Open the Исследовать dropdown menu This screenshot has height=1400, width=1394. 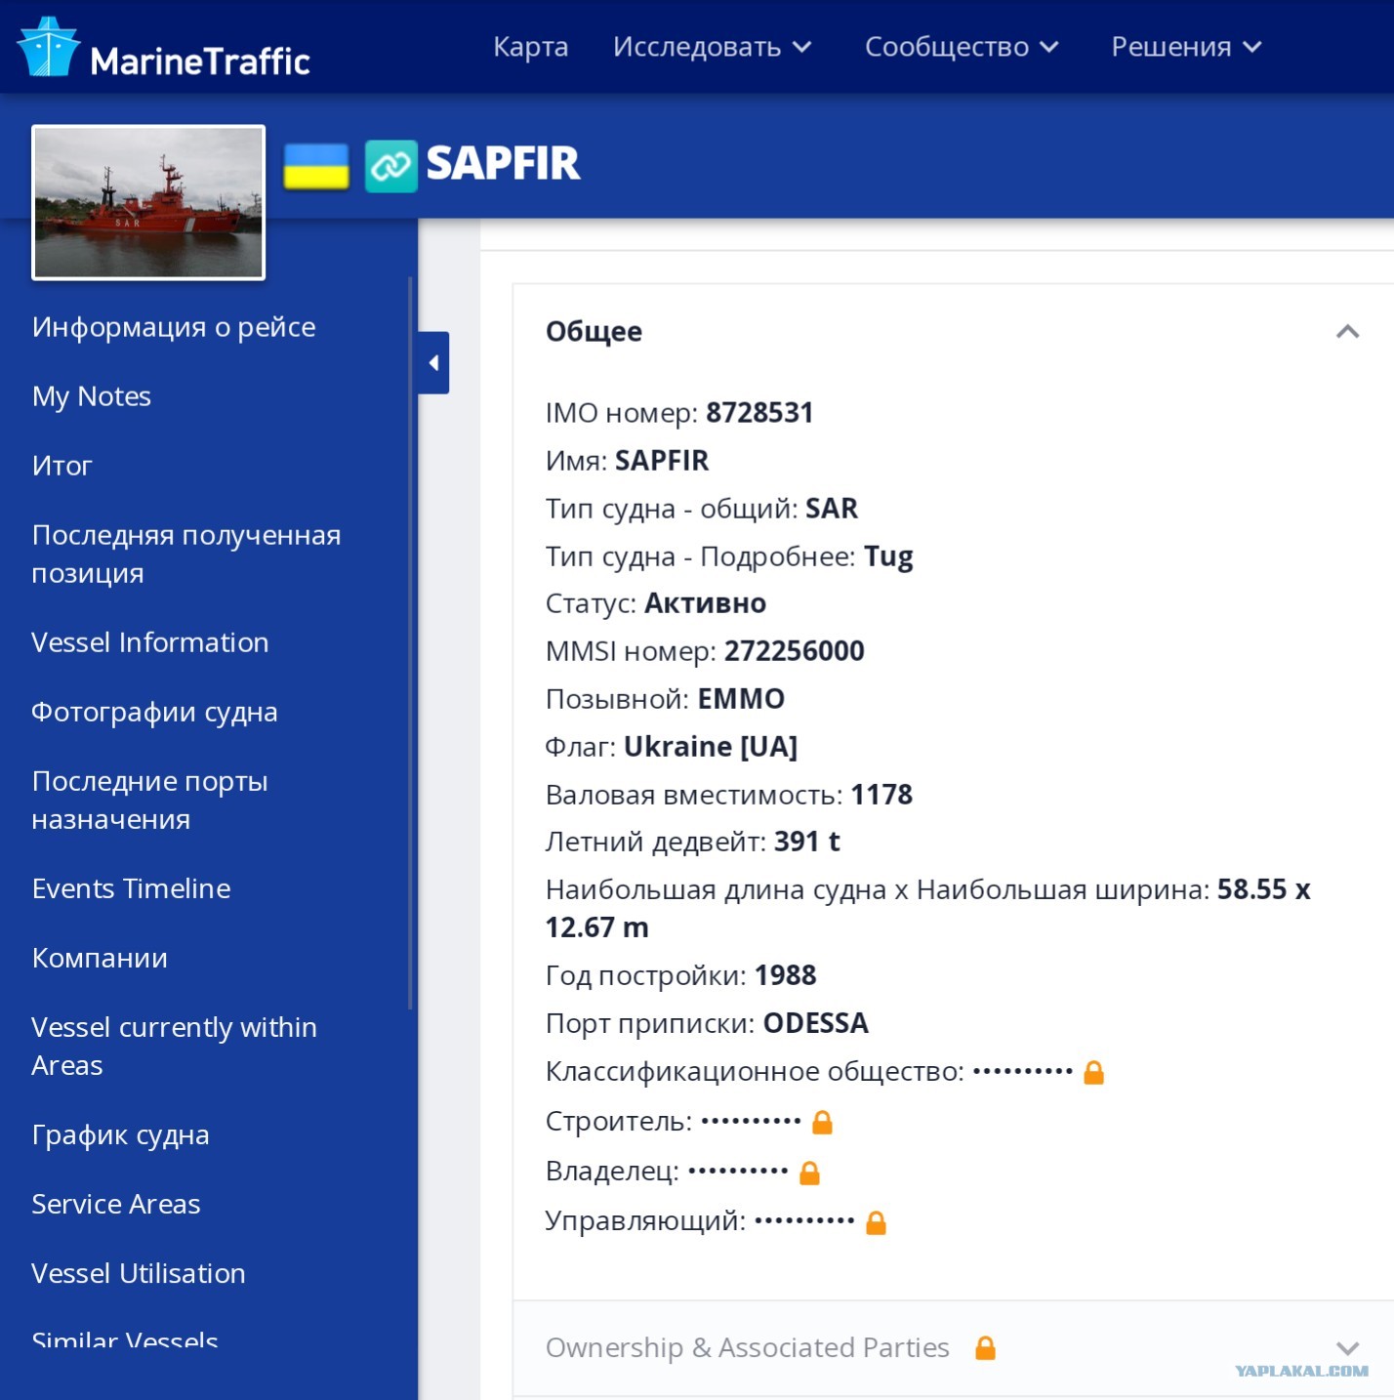[x=713, y=47]
